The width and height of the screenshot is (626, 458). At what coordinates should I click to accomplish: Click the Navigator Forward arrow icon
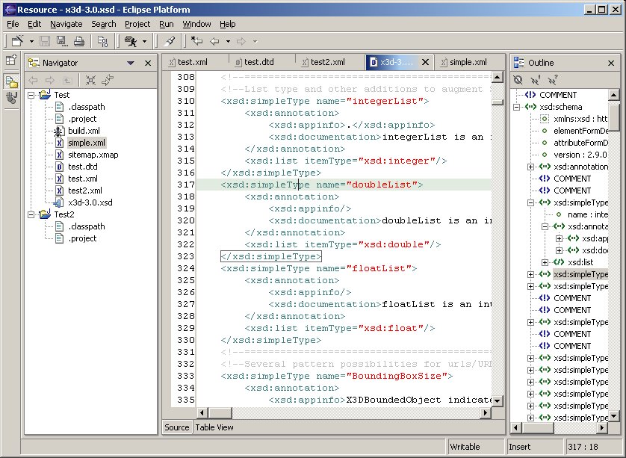click(x=50, y=80)
